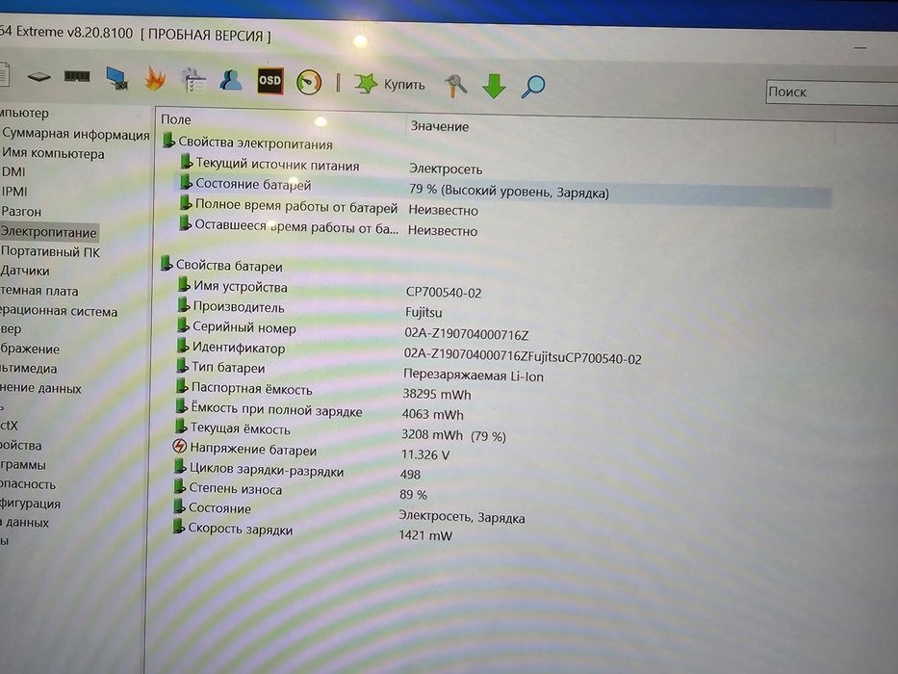Click the value Электросеть, Зарядка

point(462,517)
